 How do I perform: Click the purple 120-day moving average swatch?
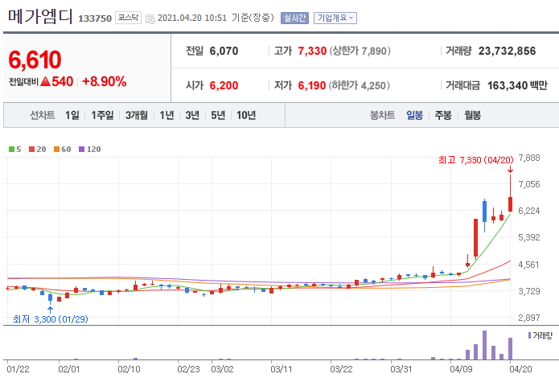[82, 150]
